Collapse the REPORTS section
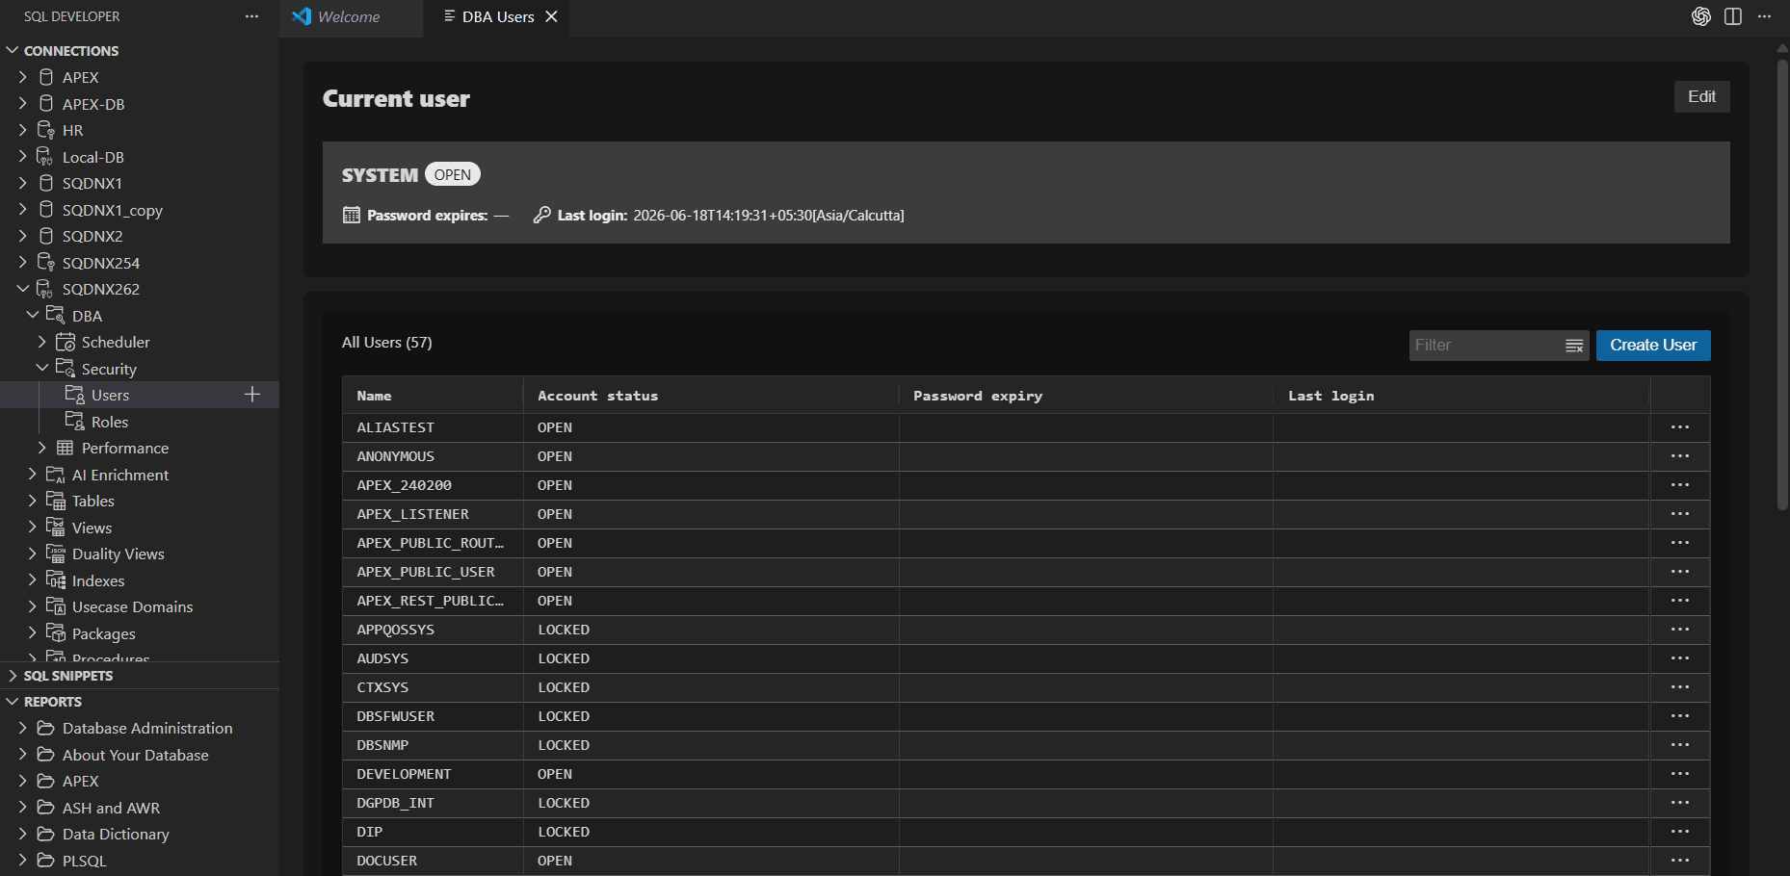Image resolution: width=1790 pixels, height=876 pixels. click(x=13, y=702)
